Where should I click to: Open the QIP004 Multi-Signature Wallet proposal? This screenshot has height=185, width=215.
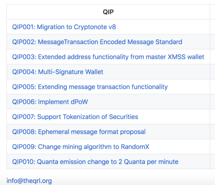(58, 72)
